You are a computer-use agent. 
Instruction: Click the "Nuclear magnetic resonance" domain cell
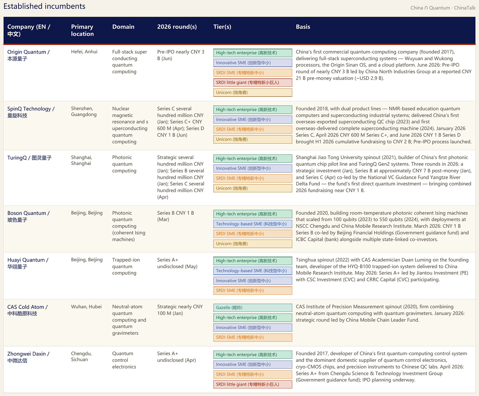point(130,125)
